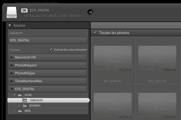Viewport: 181px width, 120px height.
Task: Select the EOS_DIGITAL device button under Appareils
Action: [x=48, y=40]
